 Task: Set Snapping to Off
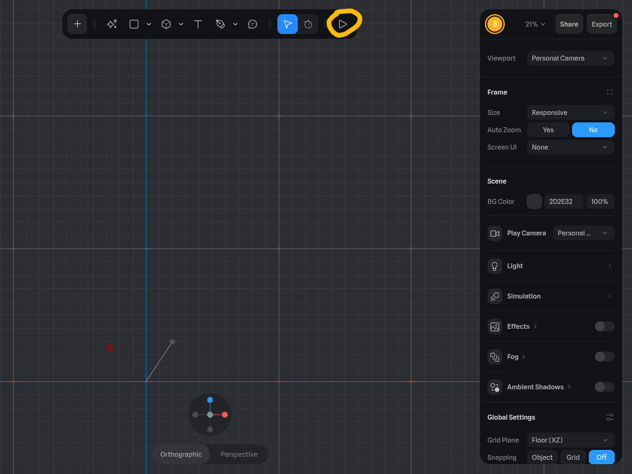[x=601, y=457]
